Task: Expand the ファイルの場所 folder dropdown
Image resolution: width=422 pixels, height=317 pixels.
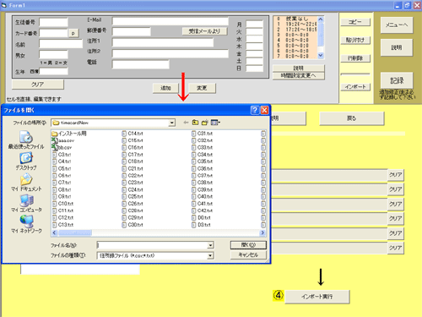Action: 171,123
